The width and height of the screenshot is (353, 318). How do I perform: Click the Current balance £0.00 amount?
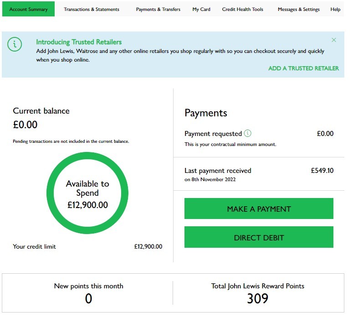tap(25, 125)
